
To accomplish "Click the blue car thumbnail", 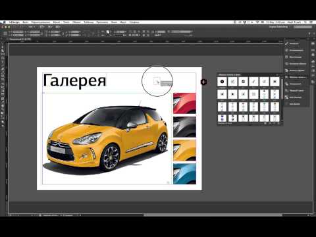I will tap(184, 174).
